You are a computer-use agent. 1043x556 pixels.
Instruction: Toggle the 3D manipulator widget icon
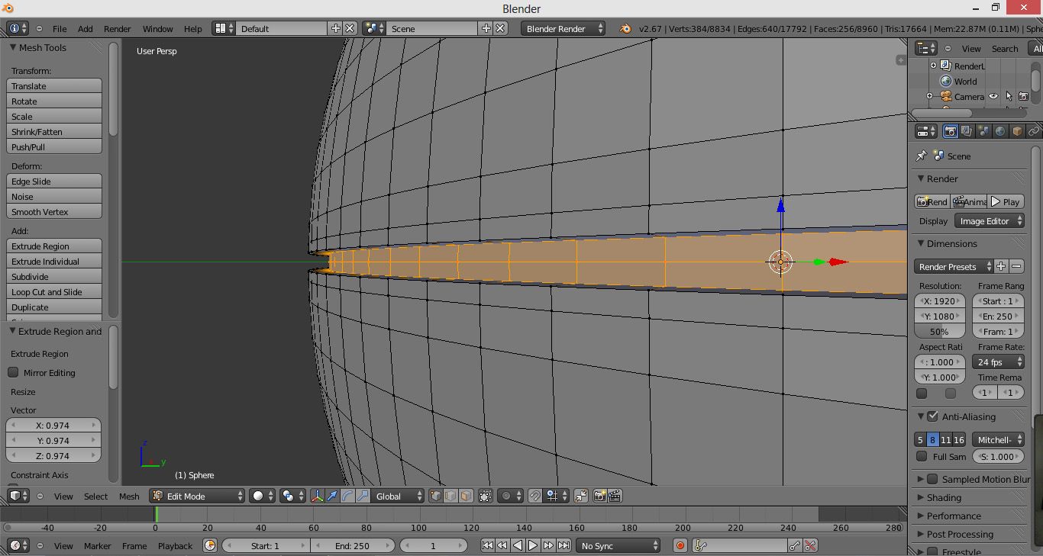[318, 496]
